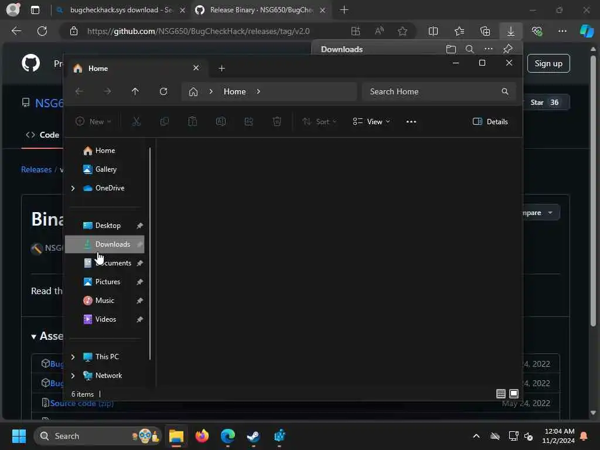600x450 pixels.
Task: Toggle Edge split screen icon
Action: (433, 32)
